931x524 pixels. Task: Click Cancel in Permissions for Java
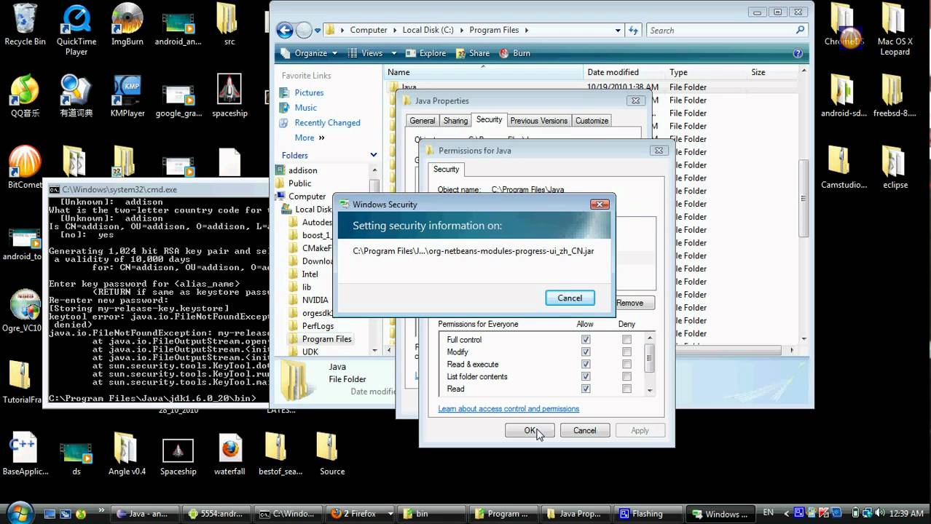(x=584, y=431)
